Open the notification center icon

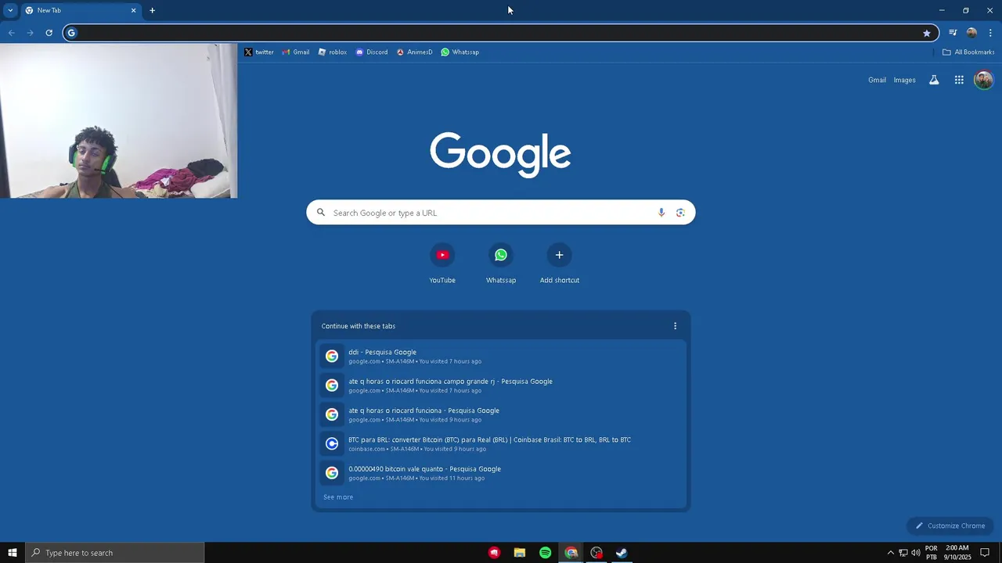(x=986, y=553)
